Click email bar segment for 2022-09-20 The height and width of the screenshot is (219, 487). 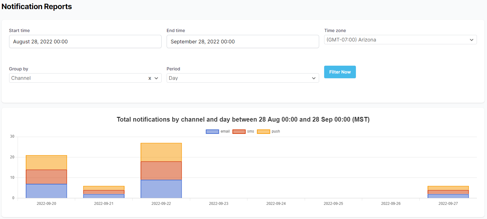[x=46, y=191]
